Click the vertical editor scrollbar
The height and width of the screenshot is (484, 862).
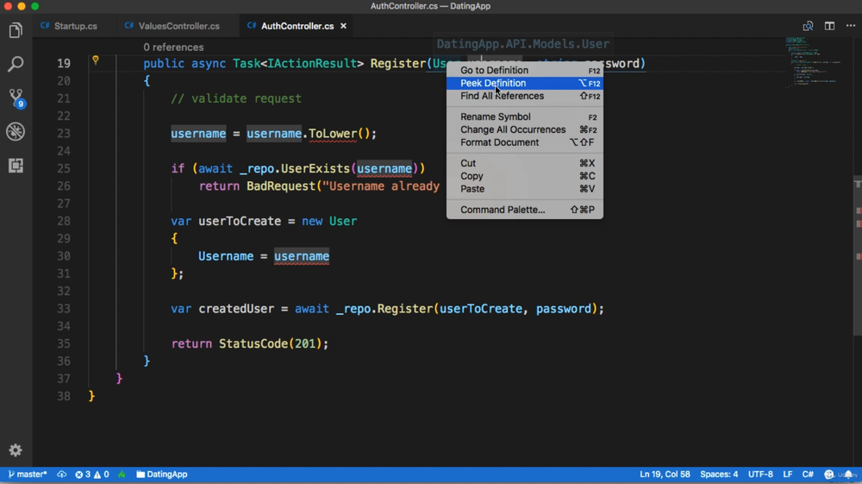click(857, 255)
